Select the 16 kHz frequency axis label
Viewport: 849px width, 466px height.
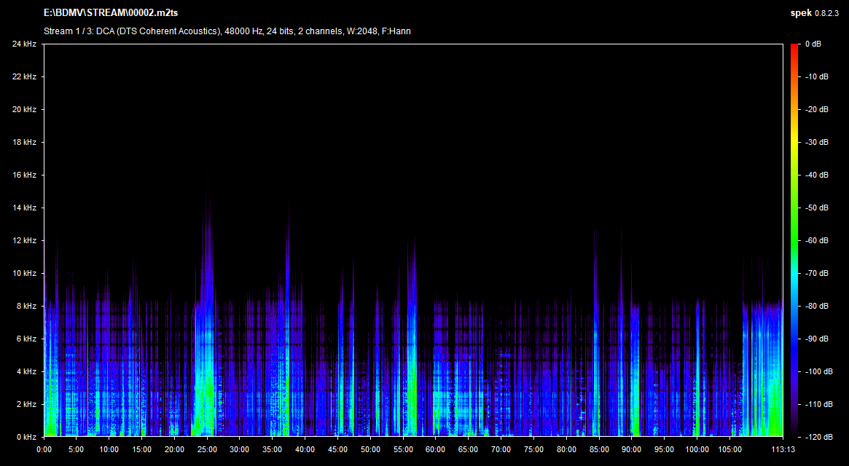tap(24, 175)
